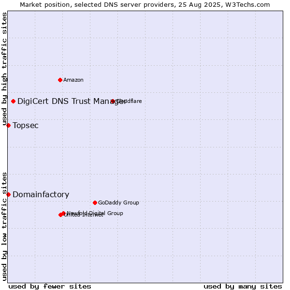Image resolution: width=290 pixels, height=290 pixels.
Task: Click the 'used by high traffic sites' axis label
Action: [x=4, y=69]
